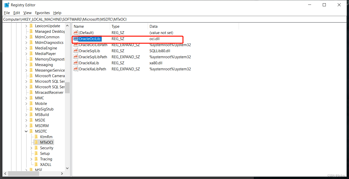Click the MpSigStub folder icon
Screen dimensions: 349x179
pos(31,109)
